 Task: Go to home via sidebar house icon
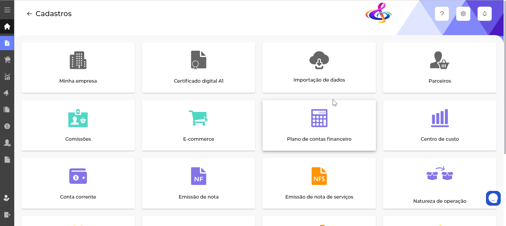[x=7, y=26]
